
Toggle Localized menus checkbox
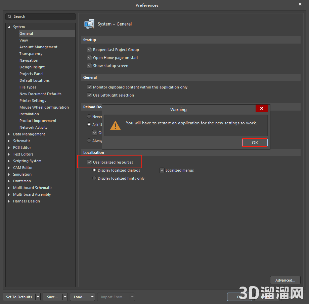click(x=162, y=170)
